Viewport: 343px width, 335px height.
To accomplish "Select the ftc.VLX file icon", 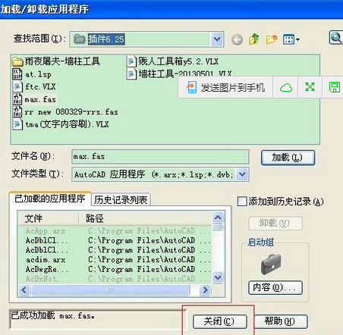I will [17, 86].
